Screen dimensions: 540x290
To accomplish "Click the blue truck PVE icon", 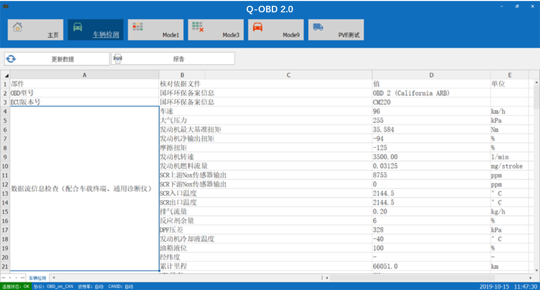I will click(318, 27).
